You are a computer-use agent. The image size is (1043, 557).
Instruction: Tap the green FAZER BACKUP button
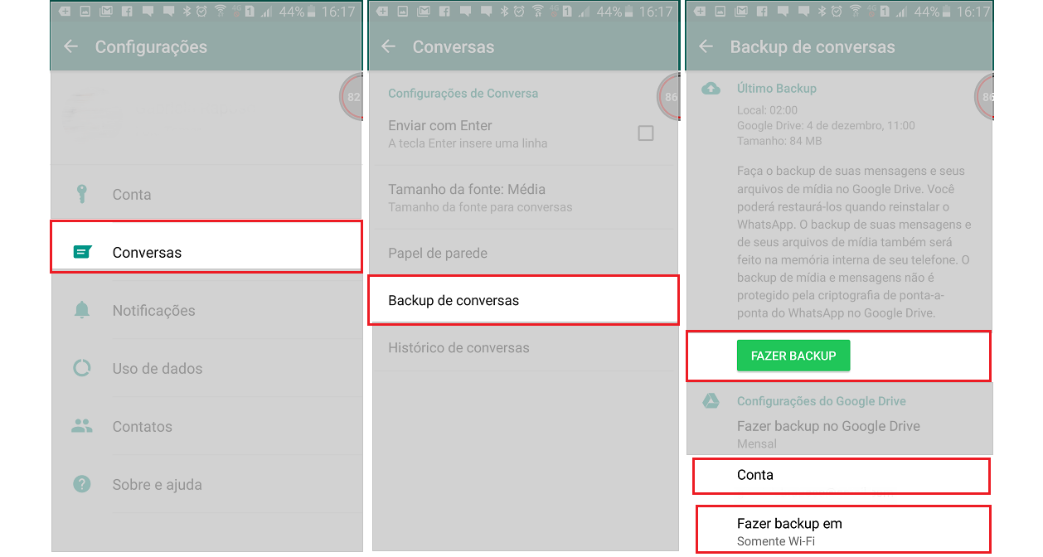click(x=793, y=356)
